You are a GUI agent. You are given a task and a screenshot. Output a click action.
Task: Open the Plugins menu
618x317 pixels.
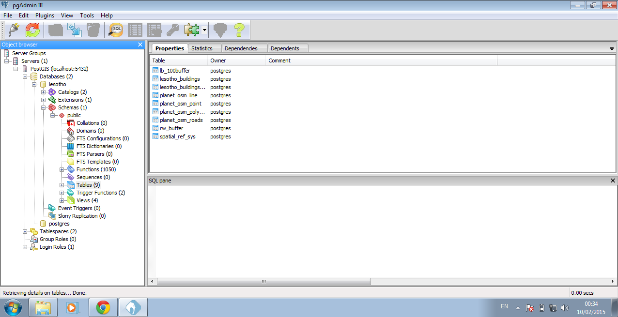click(x=45, y=15)
